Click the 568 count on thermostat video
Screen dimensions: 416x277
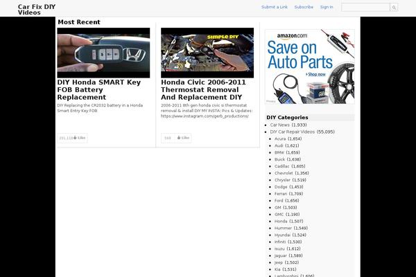point(168,138)
